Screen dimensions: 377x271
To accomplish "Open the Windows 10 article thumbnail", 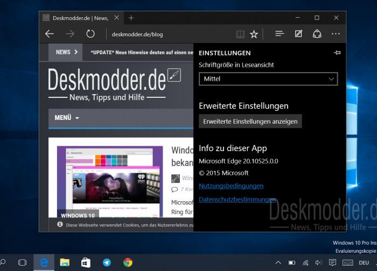I will pyautogui.click(x=110, y=181).
